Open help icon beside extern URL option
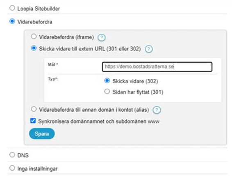This screenshot has height=176, width=232. coord(149,49)
